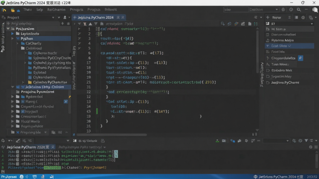Select the Etnbolma Melt item in right panel
Image resolution: width=319 pixels, height=179 pixels.
[289, 70]
